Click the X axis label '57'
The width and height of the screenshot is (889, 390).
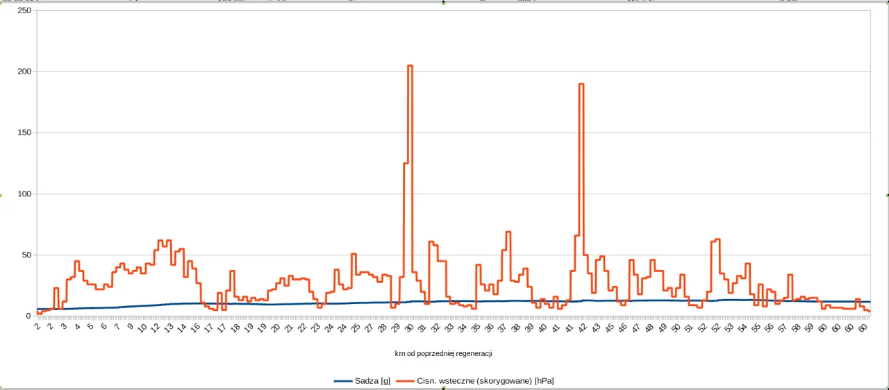coord(783,328)
